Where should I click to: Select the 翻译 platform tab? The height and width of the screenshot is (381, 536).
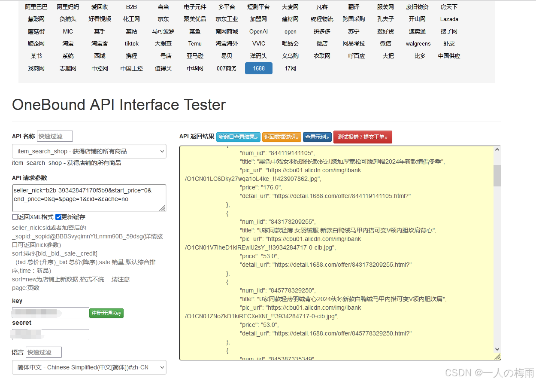tap(354, 7)
